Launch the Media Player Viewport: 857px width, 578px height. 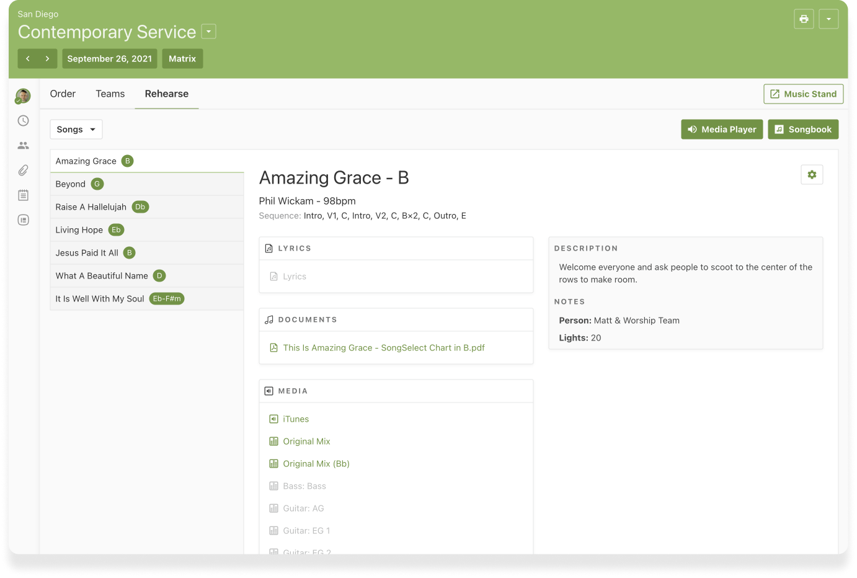click(x=722, y=130)
